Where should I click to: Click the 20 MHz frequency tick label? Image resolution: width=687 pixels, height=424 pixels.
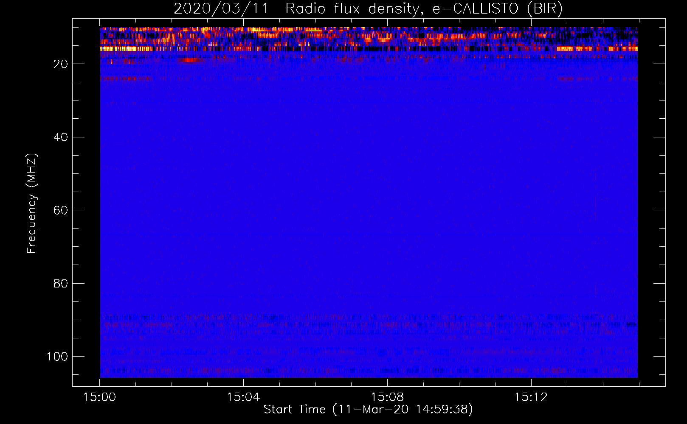pyautogui.click(x=61, y=64)
